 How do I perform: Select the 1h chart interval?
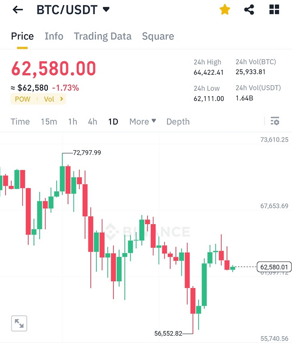tap(72, 121)
